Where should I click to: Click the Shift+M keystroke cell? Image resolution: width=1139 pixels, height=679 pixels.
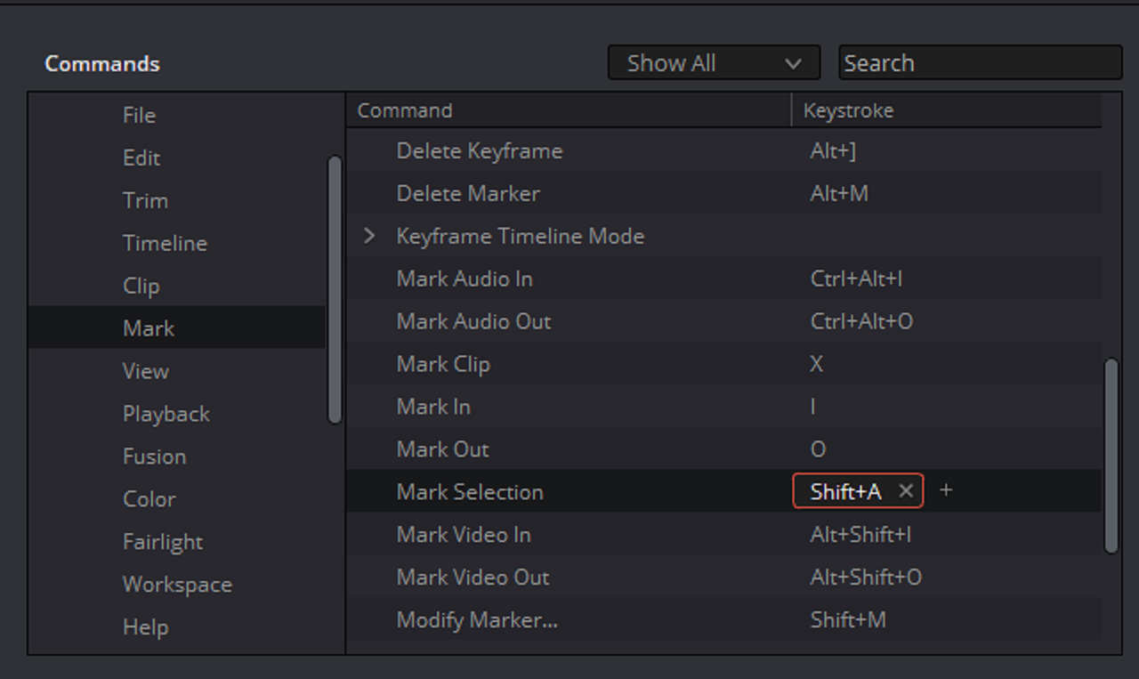pyautogui.click(x=848, y=620)
